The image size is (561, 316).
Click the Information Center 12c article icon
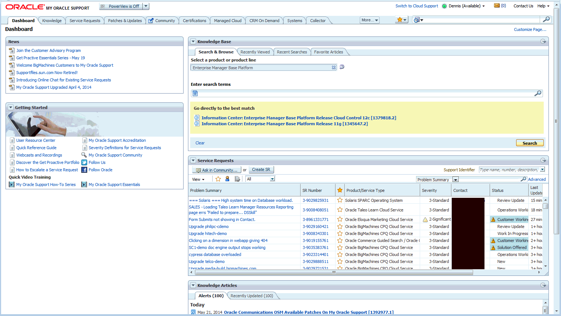click(197, 117)
